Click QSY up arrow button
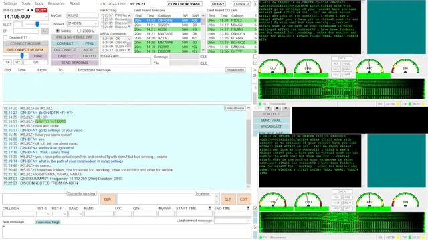 click(x=277, y=108)
